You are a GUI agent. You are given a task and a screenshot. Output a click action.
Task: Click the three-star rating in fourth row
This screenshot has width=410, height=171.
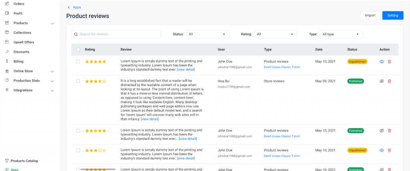coord(95,150)
